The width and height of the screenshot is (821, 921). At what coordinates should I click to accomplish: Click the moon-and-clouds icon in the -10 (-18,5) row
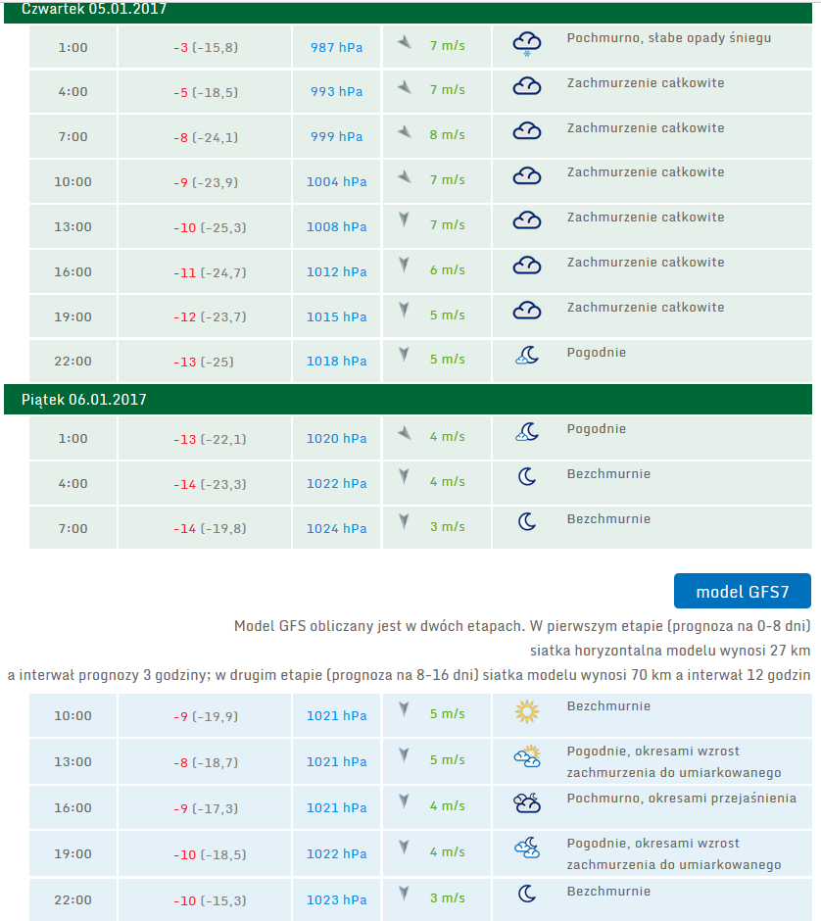[x=527, y=848]
